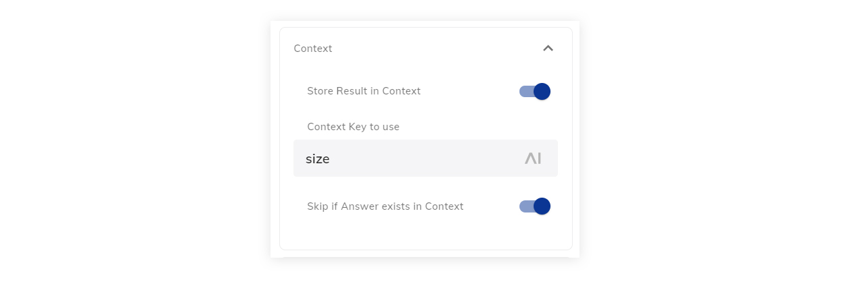
Task: Click the light track of Skip if Answer switch
Action: point(526,206)
